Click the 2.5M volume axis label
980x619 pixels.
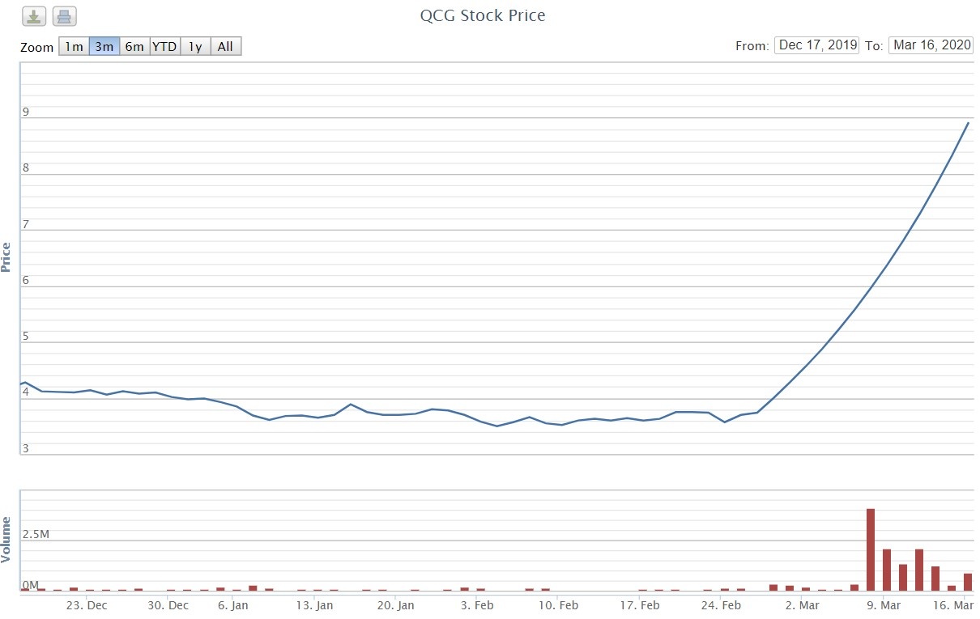point(36,535)
